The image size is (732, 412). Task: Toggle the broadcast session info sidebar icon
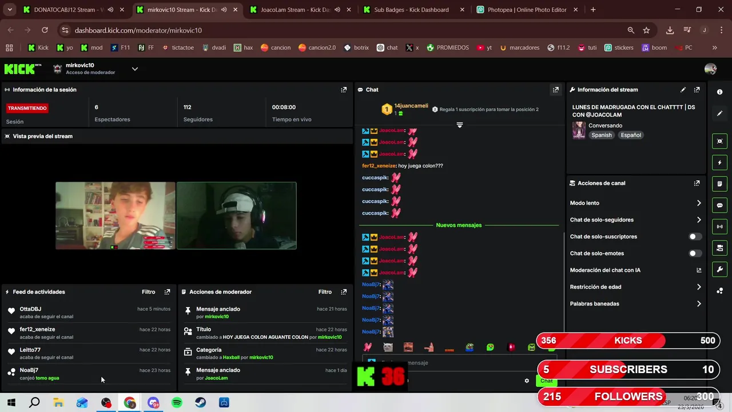pos(719,227)
